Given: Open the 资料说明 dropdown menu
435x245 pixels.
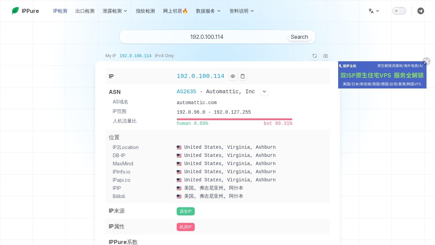Looking at the screenshot, I should pyautogui.click(x=242, y=11).
